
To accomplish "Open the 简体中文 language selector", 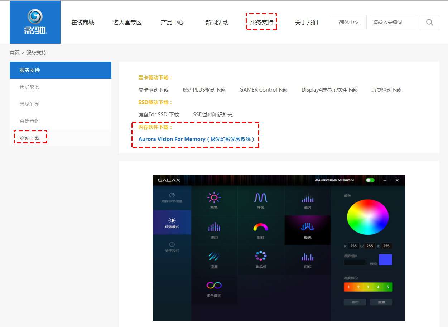I will [x=349, y=22].
